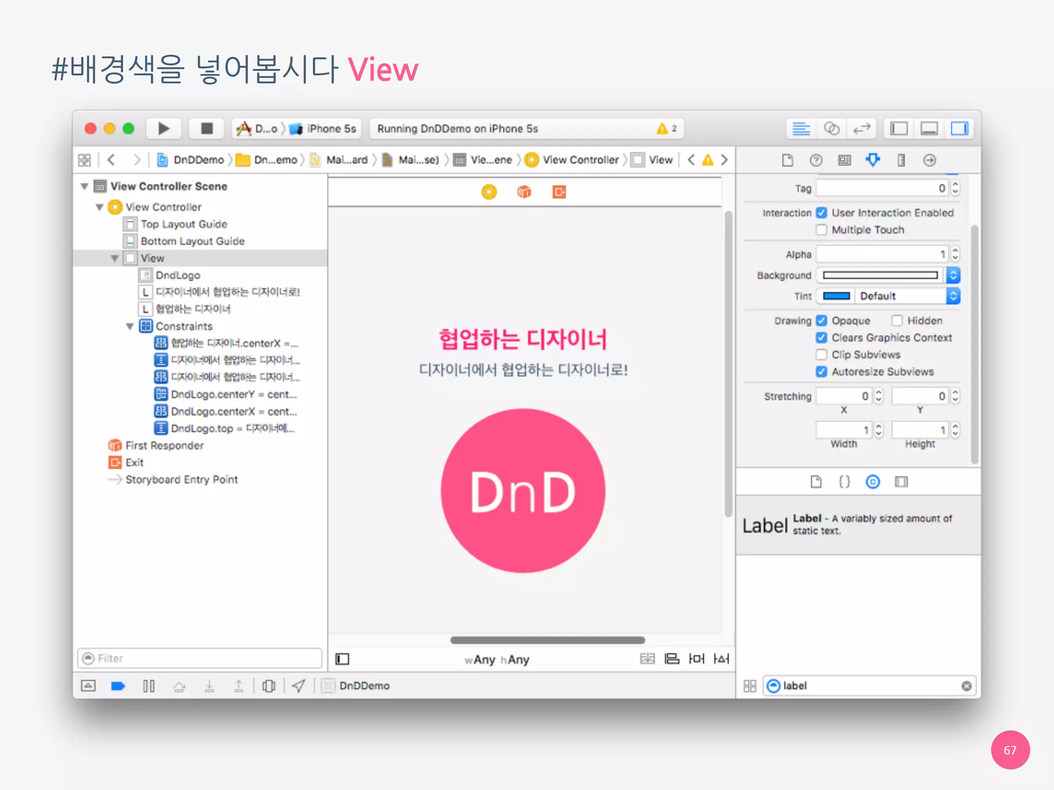Open the Debug View Hierarchy button
This screenshot has height=790, width=1054.
click(269, 686)
